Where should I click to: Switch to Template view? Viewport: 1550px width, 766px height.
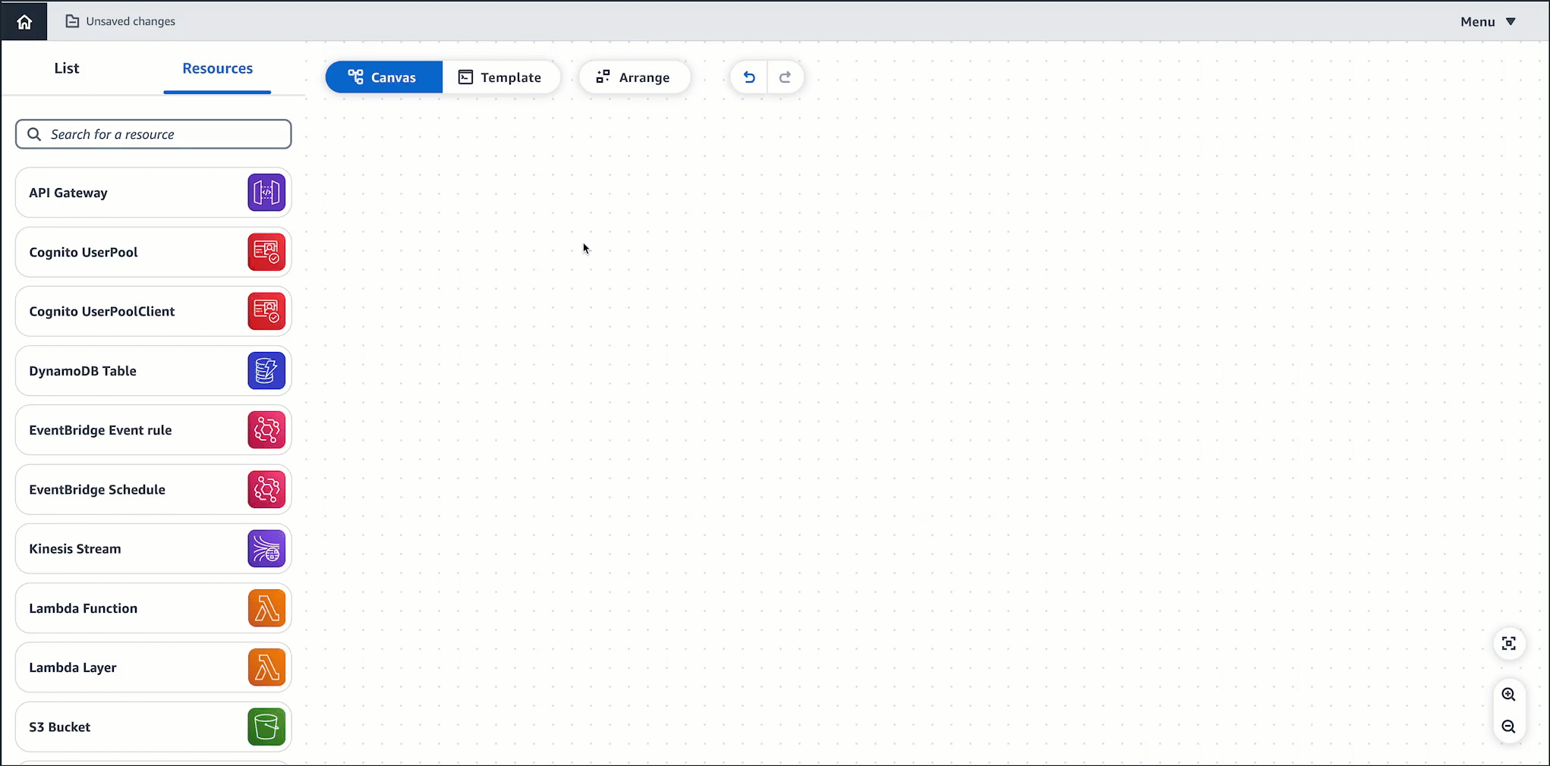pyautogui.click(x=501, y=77)
